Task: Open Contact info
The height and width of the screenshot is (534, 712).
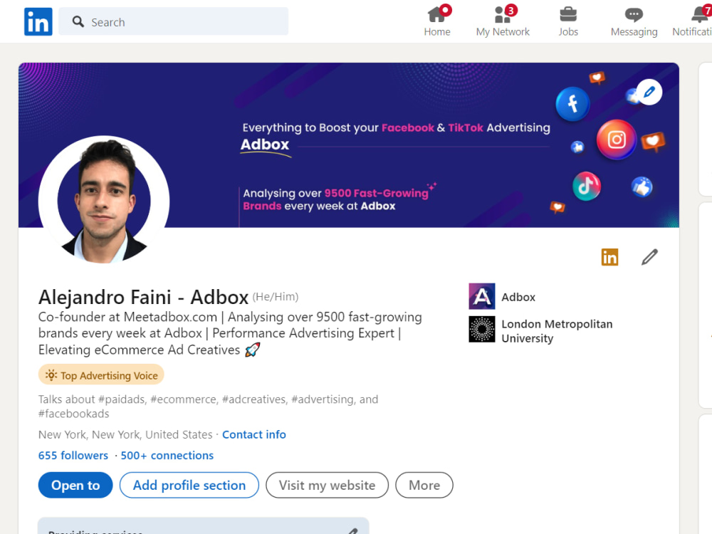Action: pyautogui.click(x=253, y=434)
